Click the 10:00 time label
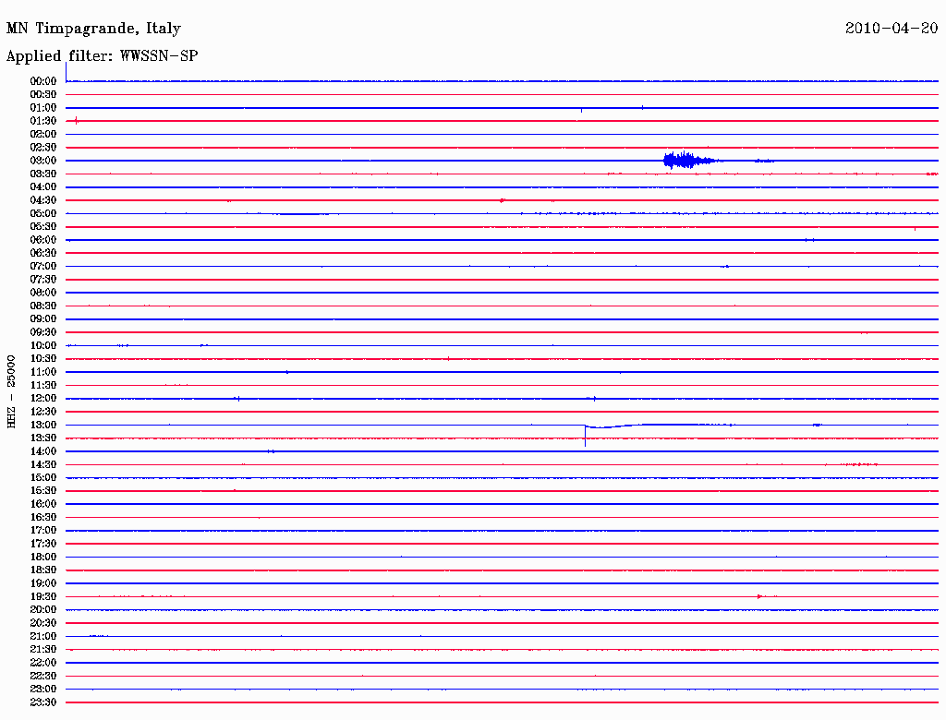The width and height of the screenshot is (946, 720). [43, 345]
